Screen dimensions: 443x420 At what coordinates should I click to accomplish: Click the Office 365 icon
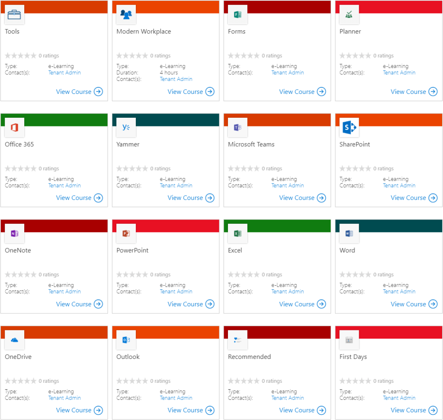14,127
